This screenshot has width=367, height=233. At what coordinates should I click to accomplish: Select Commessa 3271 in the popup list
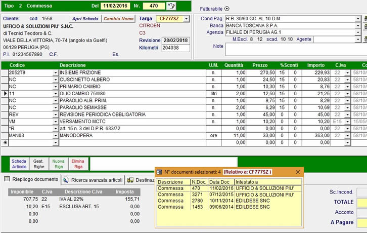click(228, 195)
